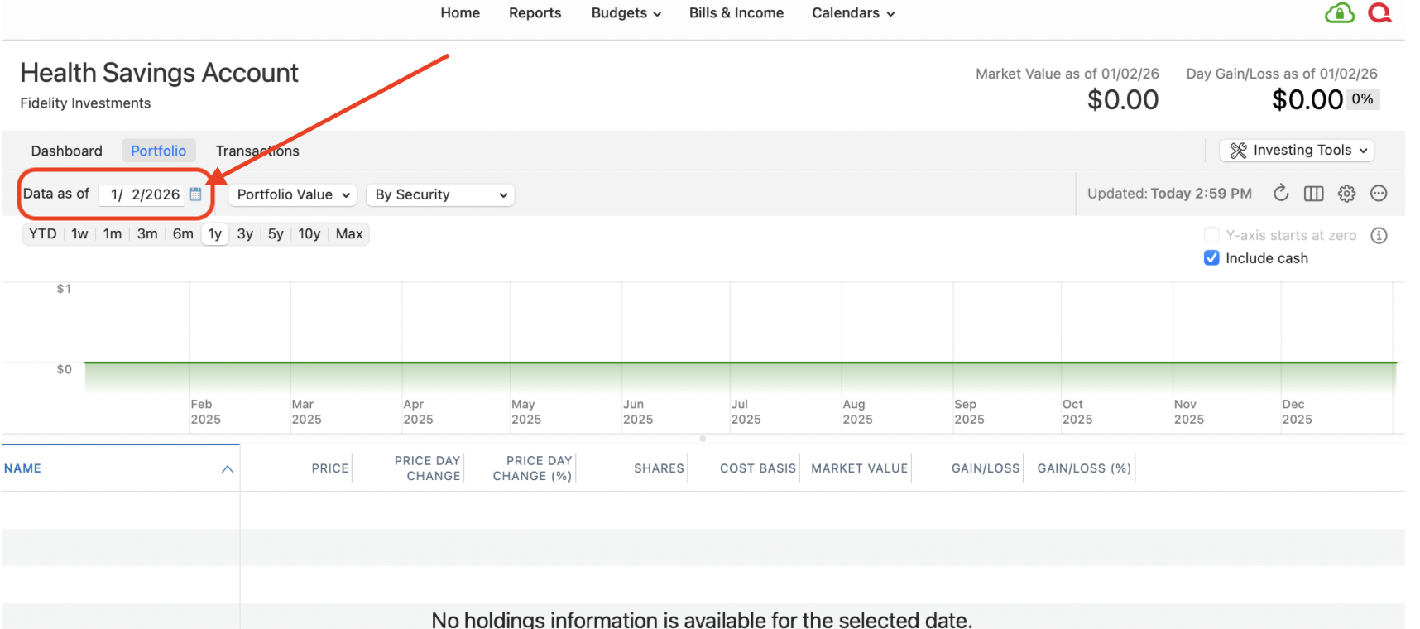
Task: Sort by the PRICE column header
Action: (329, 468)
